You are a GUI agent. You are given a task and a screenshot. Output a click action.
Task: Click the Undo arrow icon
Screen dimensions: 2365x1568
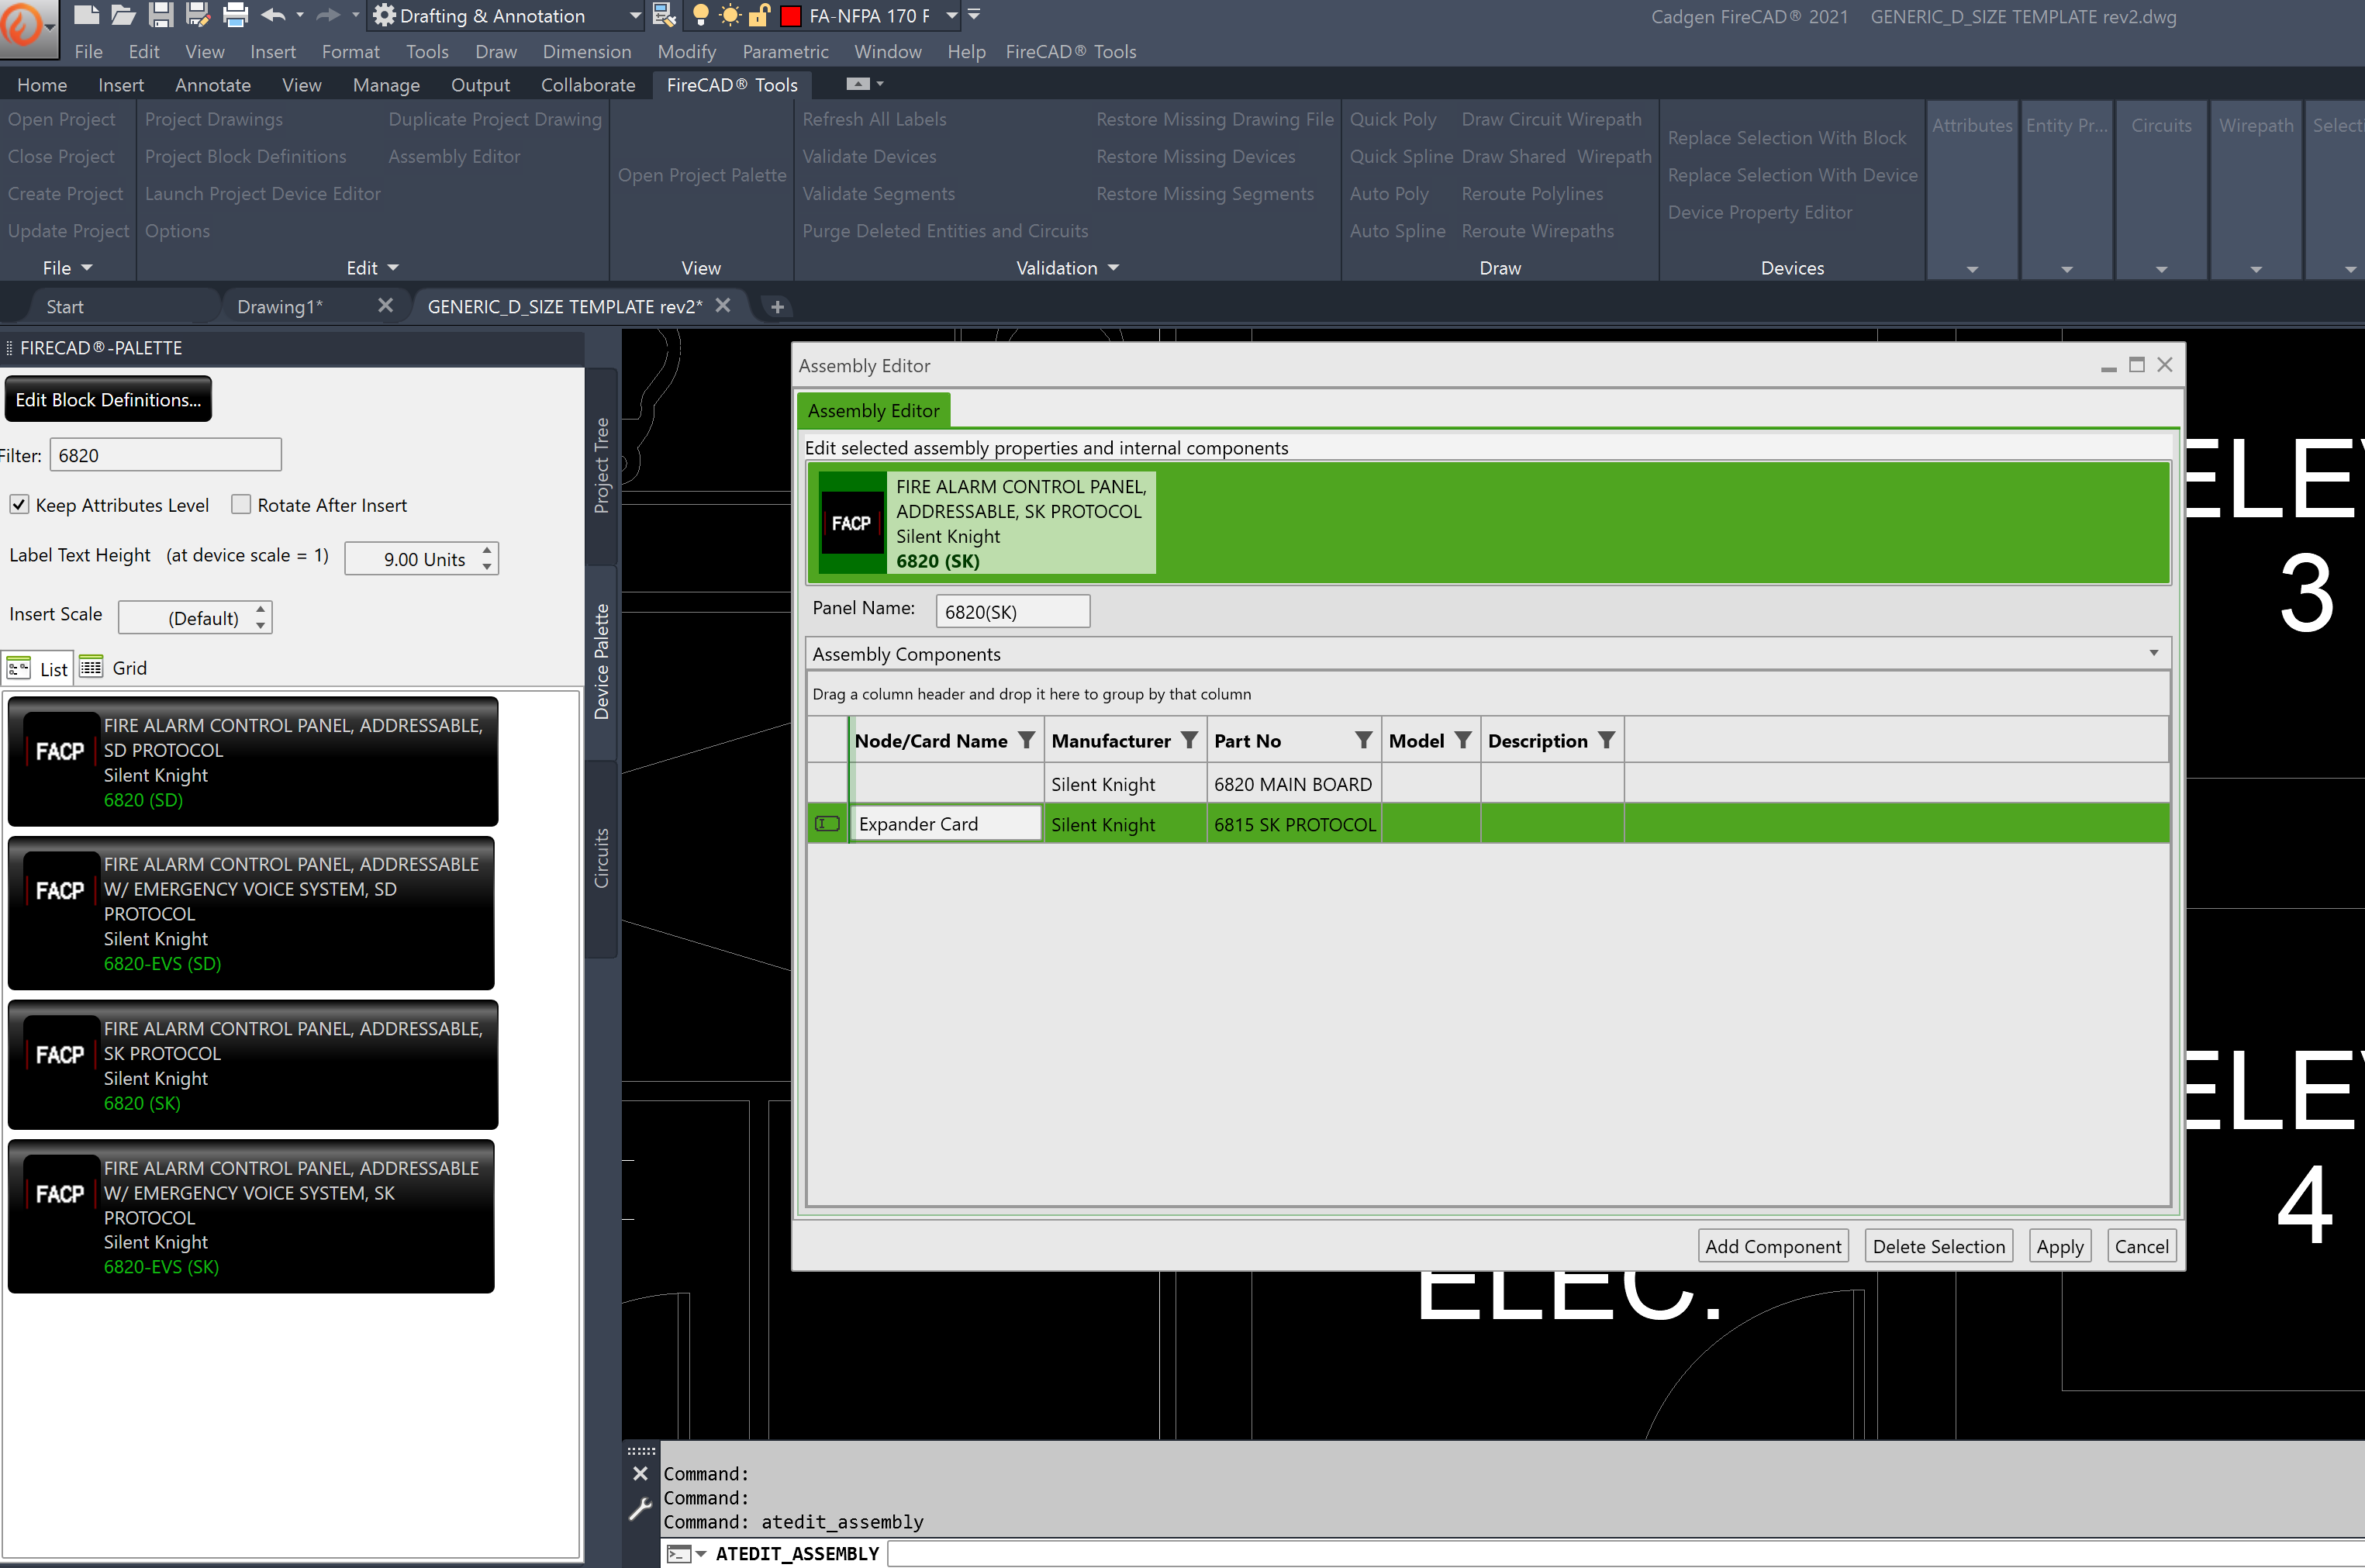pos(273,15)
